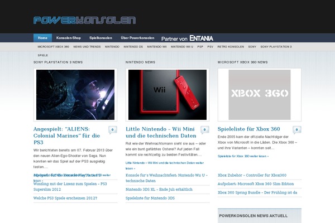Go to the Home menu tab

pyautogui.click(x=42, y=38)
